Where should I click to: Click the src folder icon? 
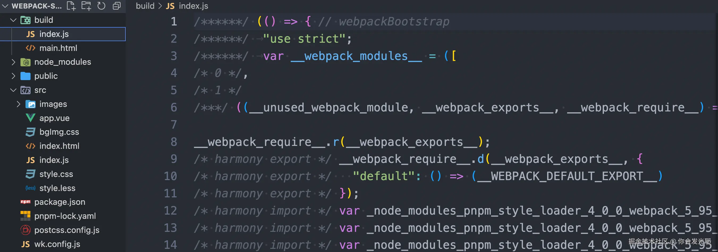click(x=25, y=90)
